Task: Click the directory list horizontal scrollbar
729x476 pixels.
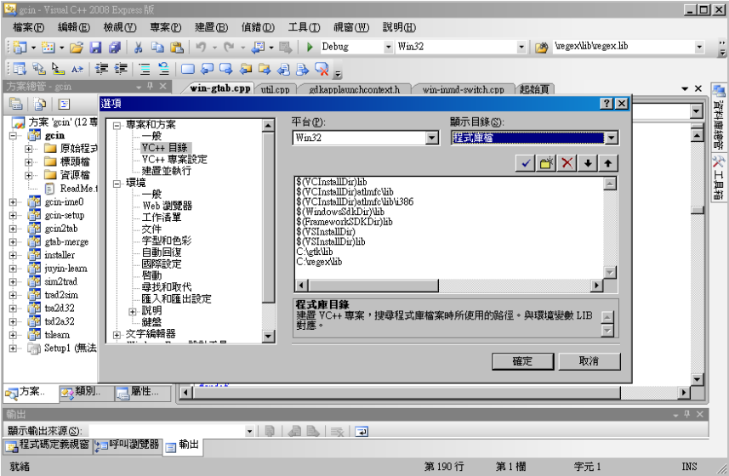Action: pos(448,285)
